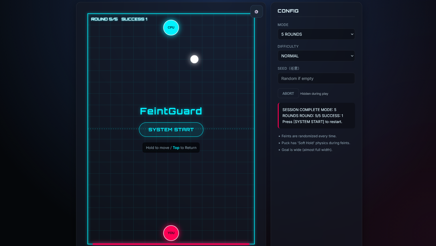This screenshot has height=246, width=436.
Task: Click the FeintGuard title text
Action: (171, 111)
